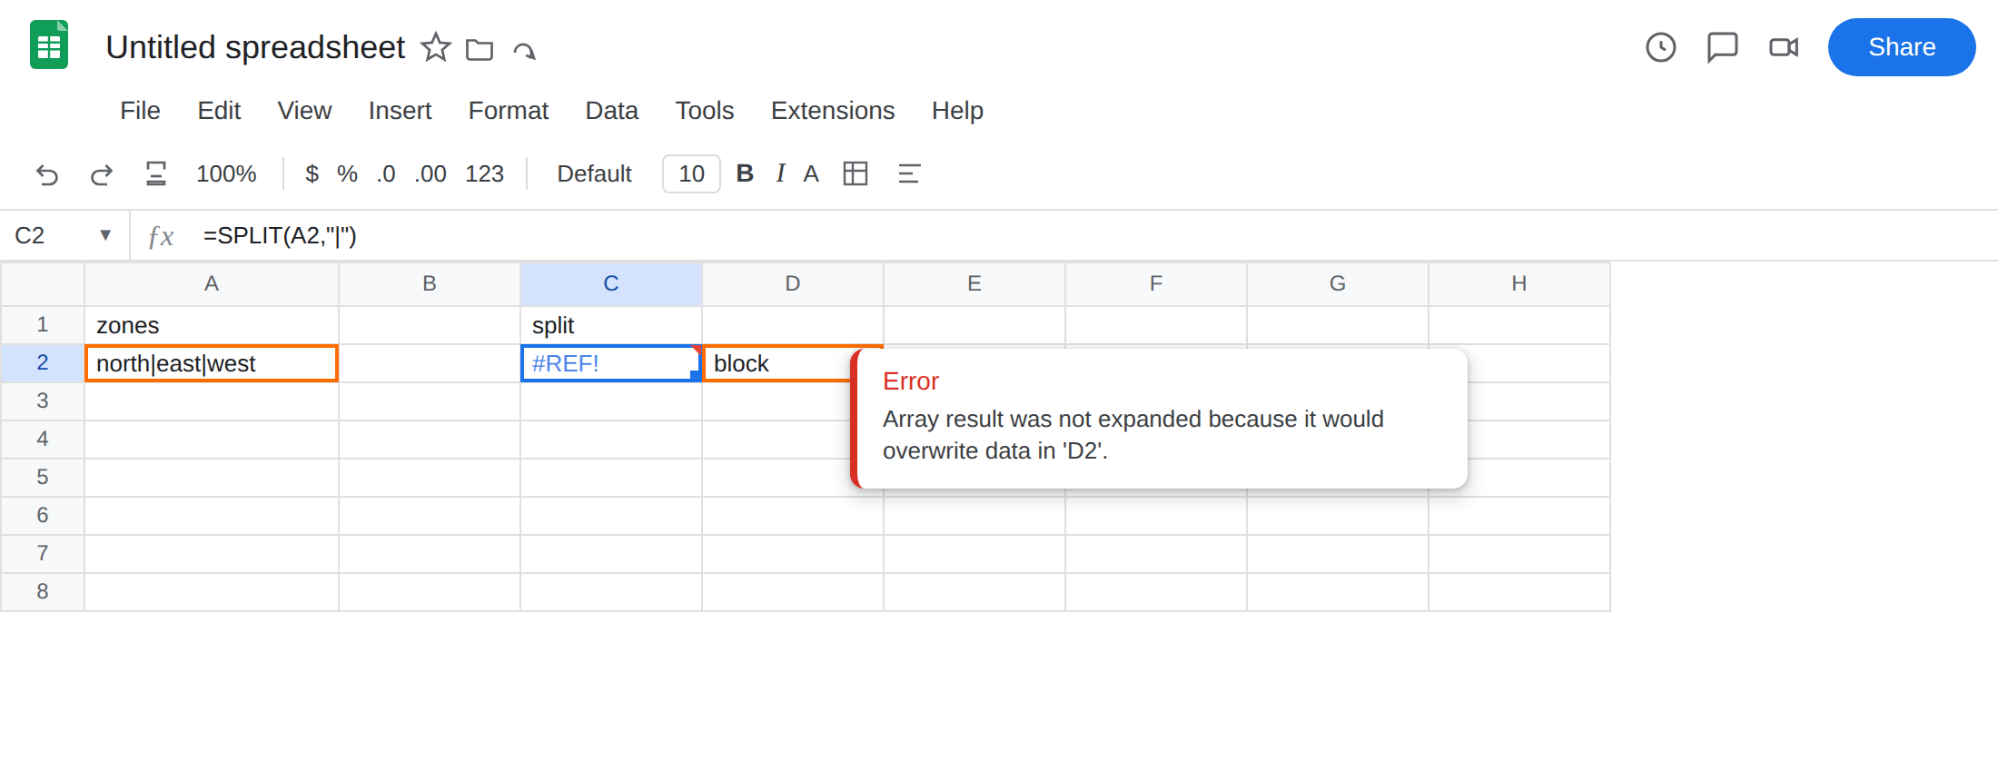Star the Untitled spreadsheet
The height and width of the screenshot is (781, 1998).
[x=436, y=47]
